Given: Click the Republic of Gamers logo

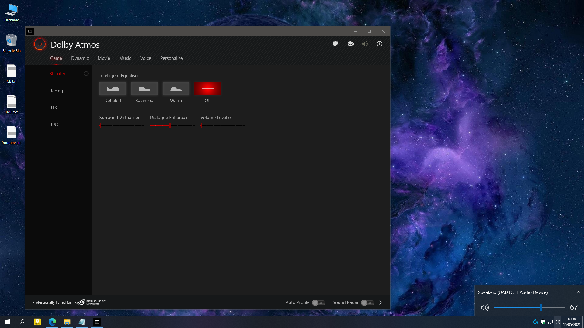Looking at the screenshot, I should tap(90, 302).
